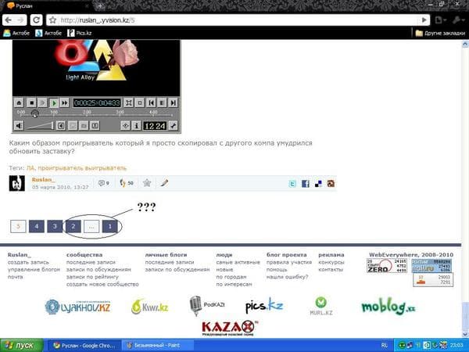469x352 pixels.
Task: Open the Pics.kz bookmark
Action: coord(79,33)
